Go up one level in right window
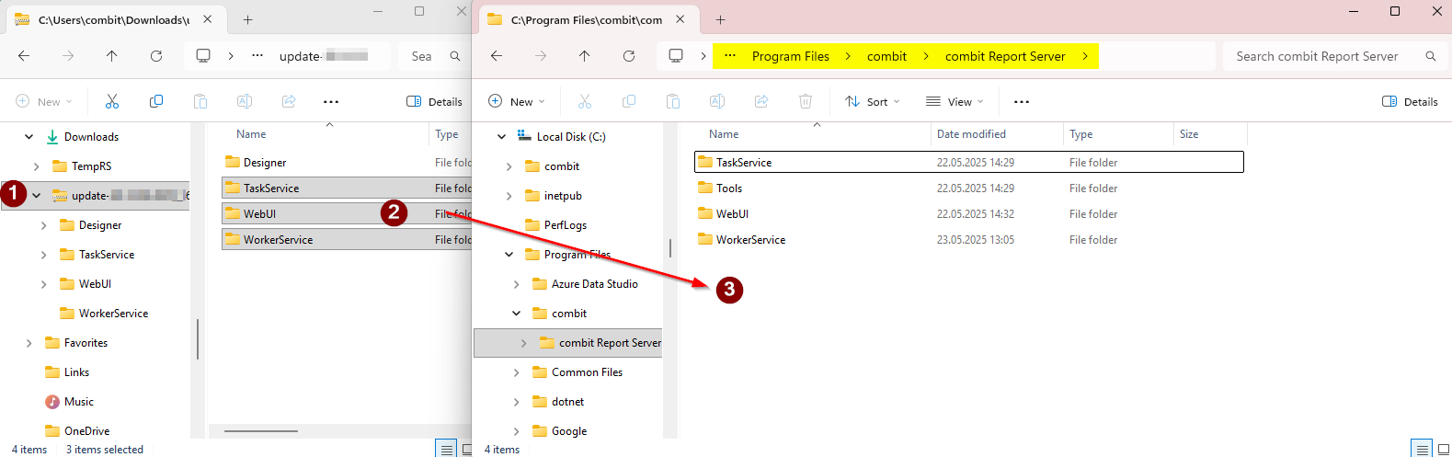The image size is (1452, 457). 585,56
